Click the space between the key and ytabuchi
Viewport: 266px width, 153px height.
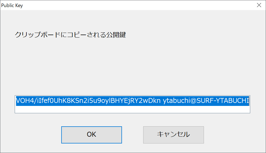click(x=162, y=101)
